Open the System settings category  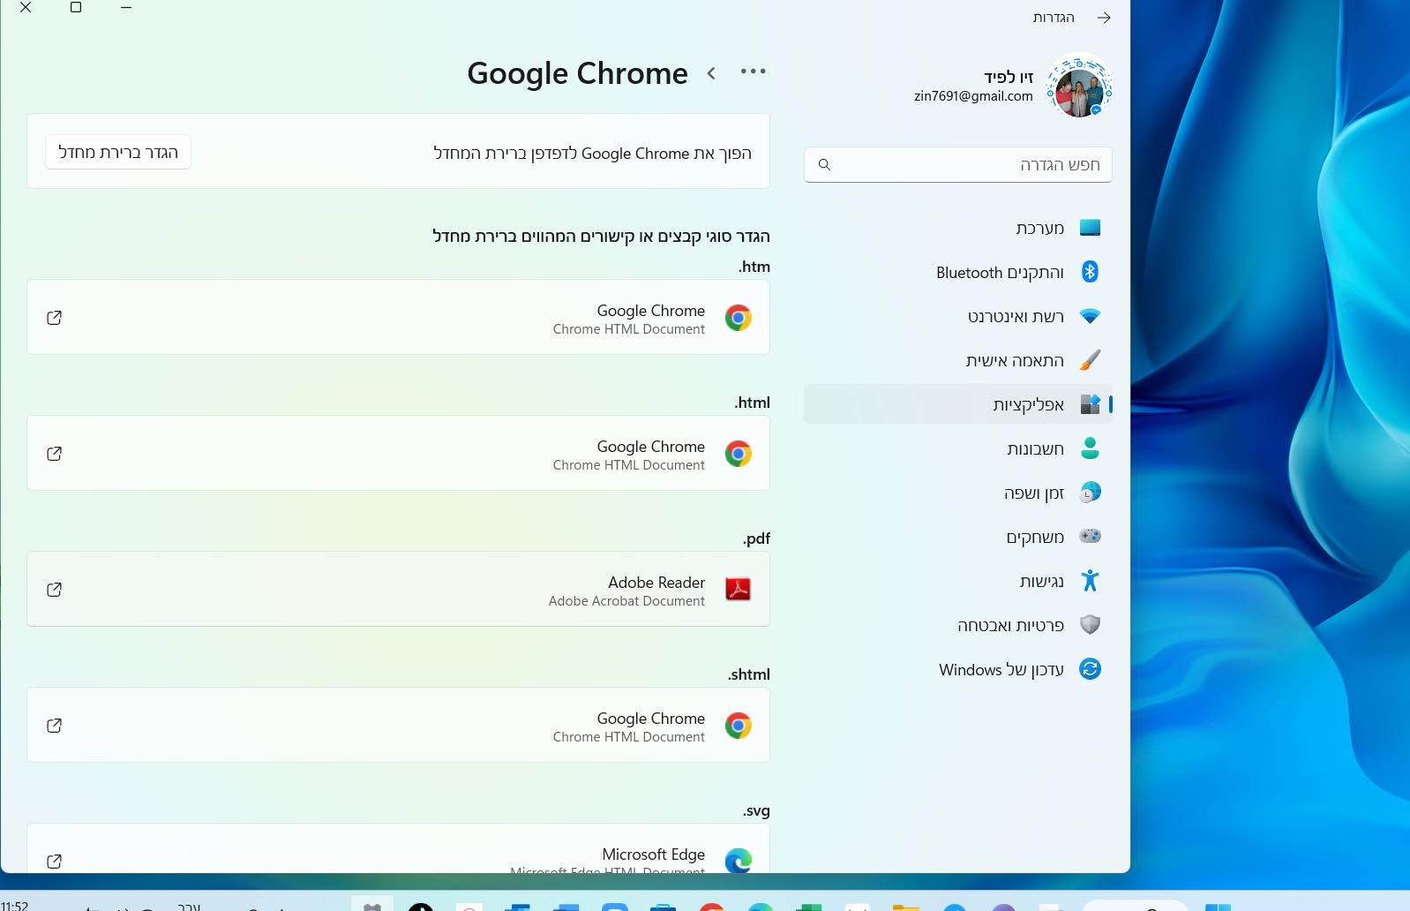1039,228
